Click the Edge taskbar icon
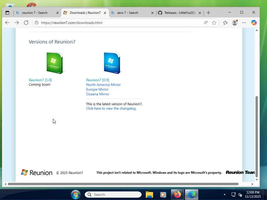Viewport: 267px width, 200px height. pos(192,195)
